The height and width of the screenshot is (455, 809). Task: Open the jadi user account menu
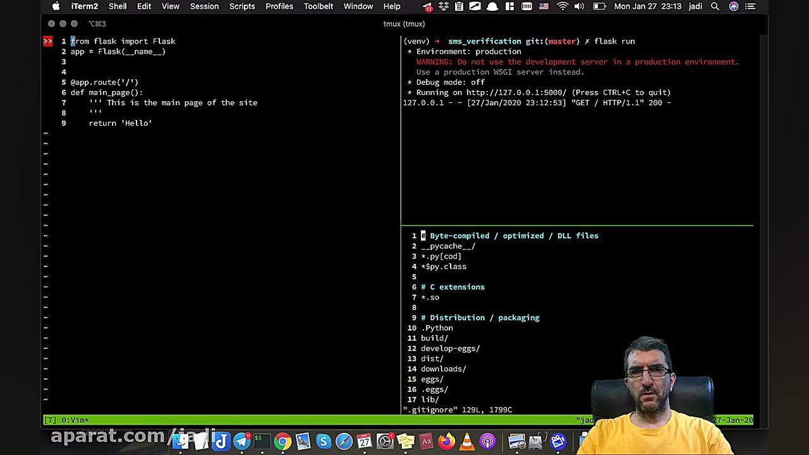point(695,6)
